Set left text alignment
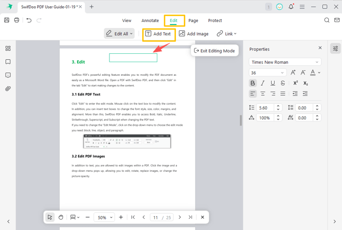Screen dimensions: 342x230 253,93
